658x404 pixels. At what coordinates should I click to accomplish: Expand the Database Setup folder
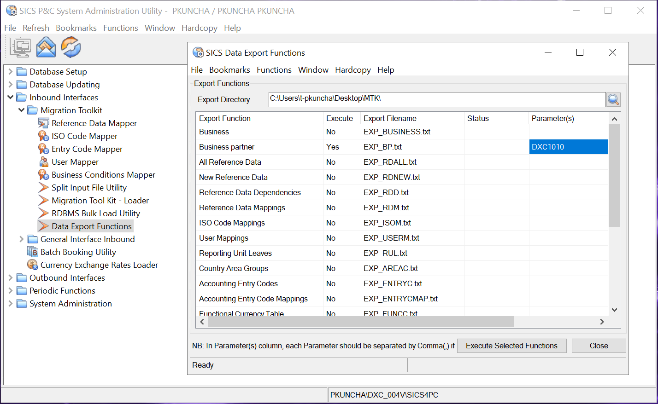(x=10, y=71)
